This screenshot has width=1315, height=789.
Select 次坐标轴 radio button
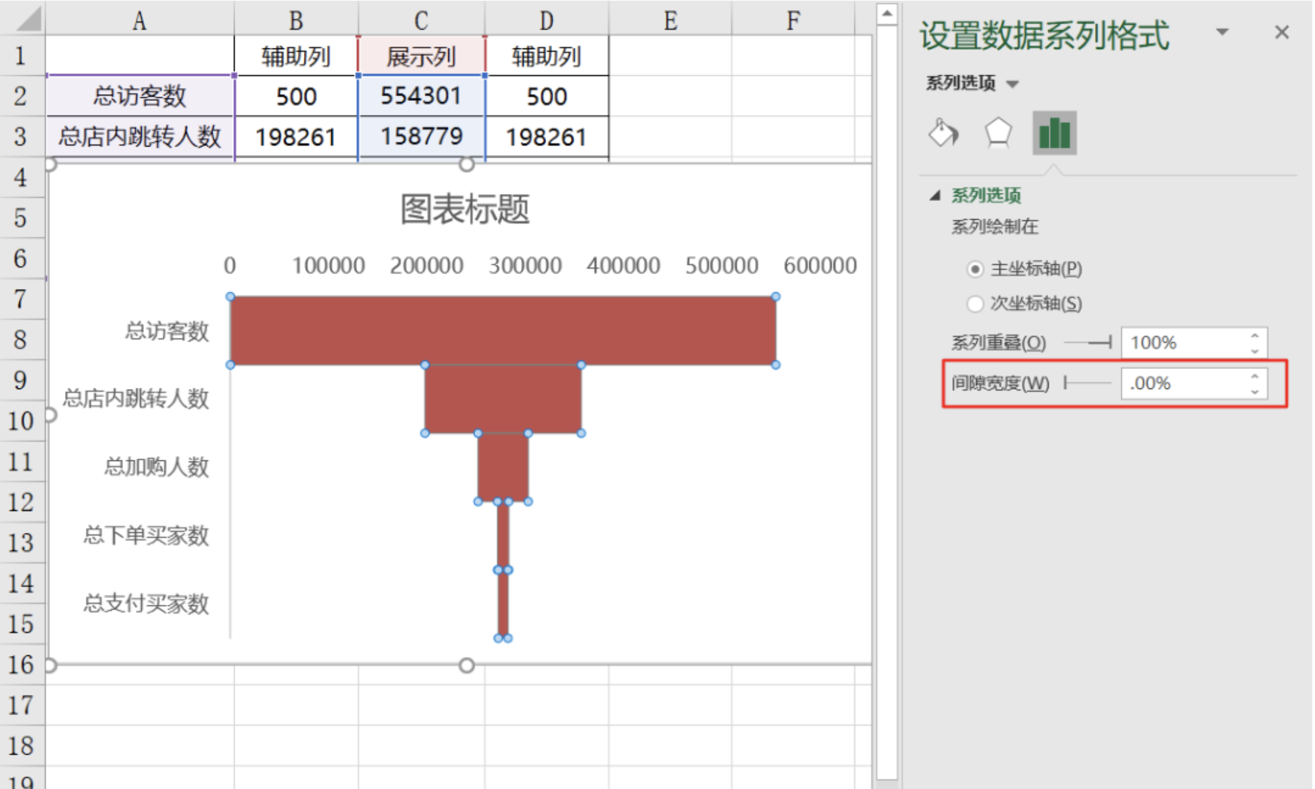(975, 304)
